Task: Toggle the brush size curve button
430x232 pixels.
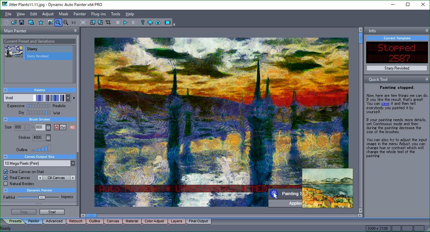Action: [63, 127]
